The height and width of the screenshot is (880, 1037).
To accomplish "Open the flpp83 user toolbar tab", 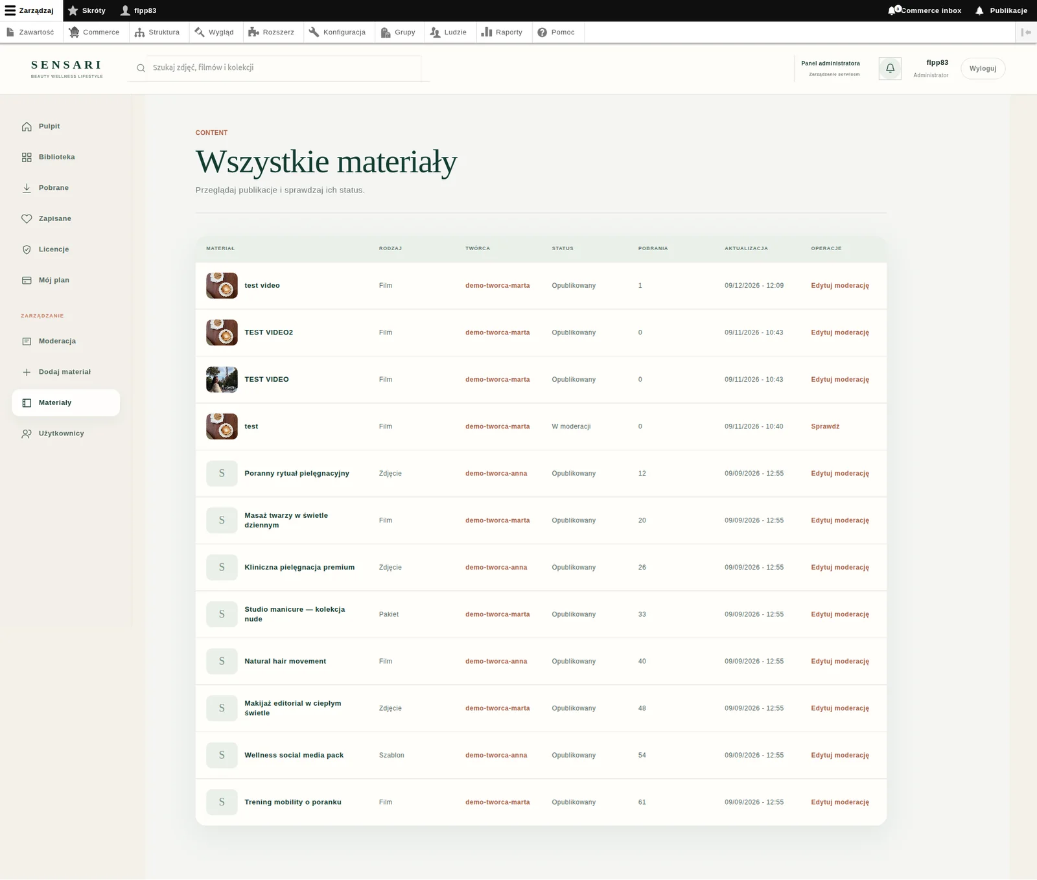I will point(139,10).
